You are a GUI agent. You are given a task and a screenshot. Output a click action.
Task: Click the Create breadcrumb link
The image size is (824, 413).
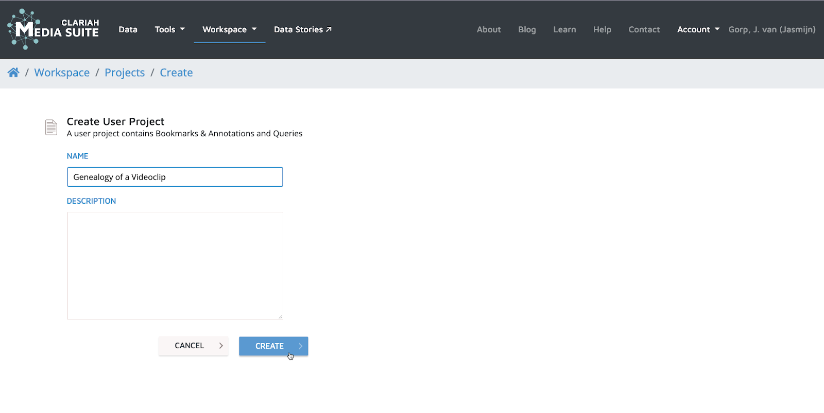(176, 73)
